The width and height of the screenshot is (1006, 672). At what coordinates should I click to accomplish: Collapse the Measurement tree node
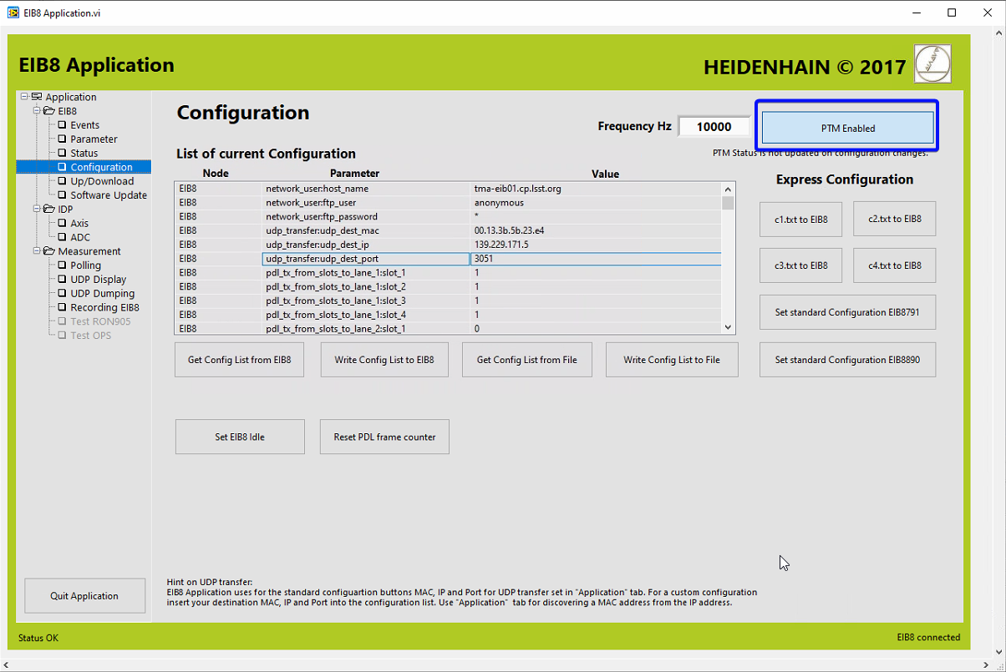(x=37, y=251)
